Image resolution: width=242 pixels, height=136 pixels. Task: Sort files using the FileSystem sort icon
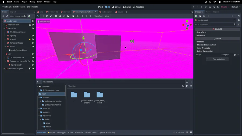click(x=187, y=86)
